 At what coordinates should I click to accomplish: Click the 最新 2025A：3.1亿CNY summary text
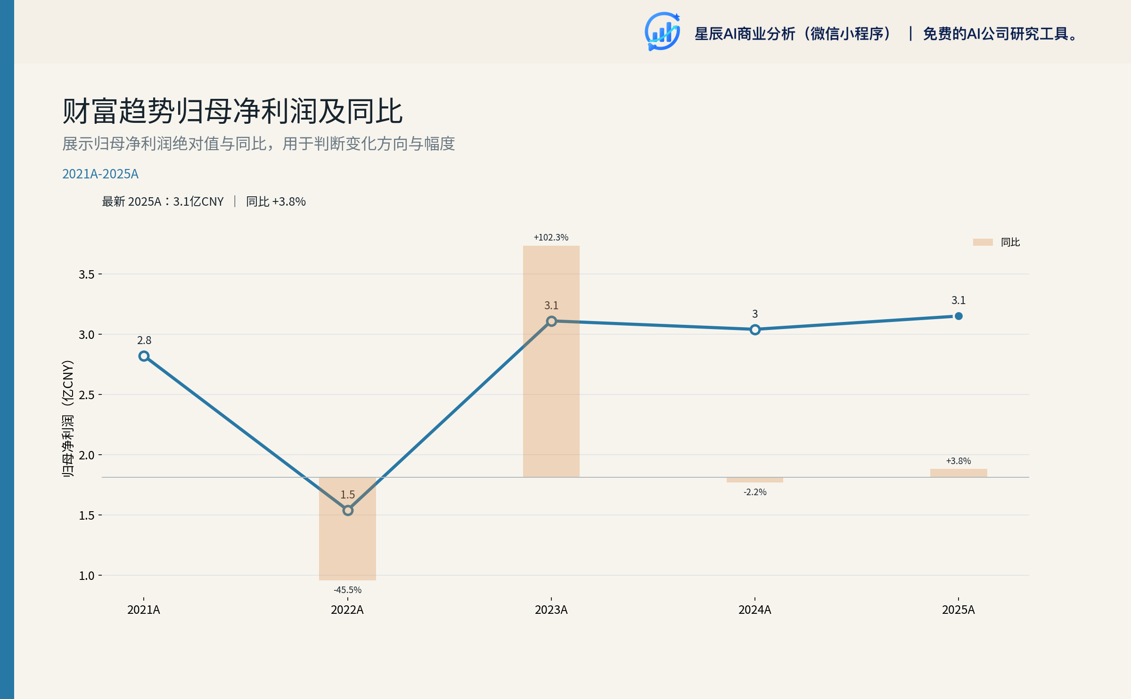click(163, 201)
